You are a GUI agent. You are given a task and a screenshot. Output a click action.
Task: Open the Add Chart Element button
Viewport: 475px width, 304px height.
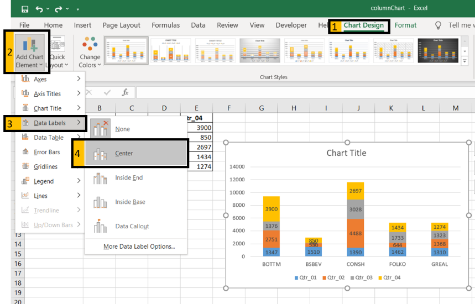click(29, 52)
